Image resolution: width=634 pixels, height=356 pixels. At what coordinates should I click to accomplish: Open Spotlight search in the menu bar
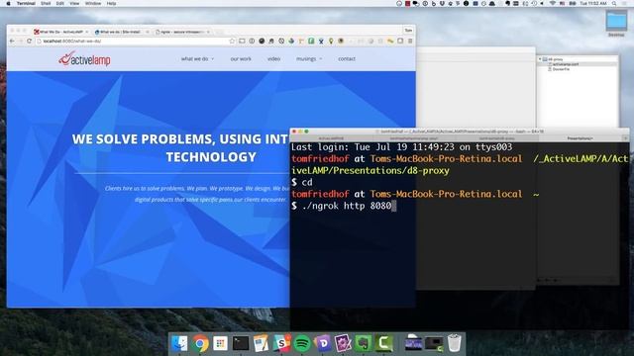pos(614,3)
